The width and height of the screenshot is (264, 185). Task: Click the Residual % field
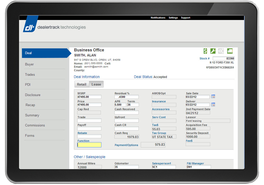click(126, 97)
